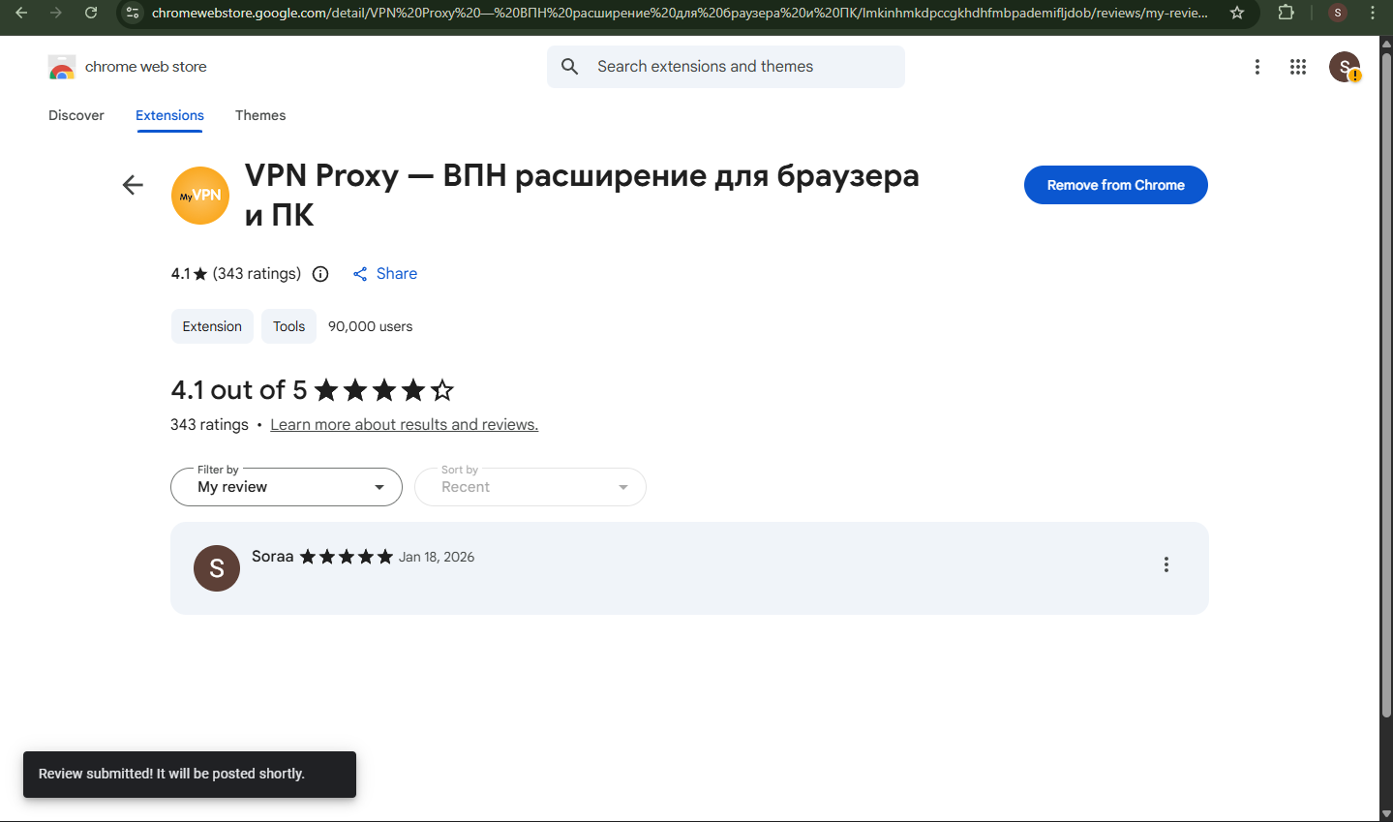Viewport: 1393px width, 822px height.
Task: Open the Chrome three-dot browser menu
Action: pyautogui.click(x=1373, y=13)
